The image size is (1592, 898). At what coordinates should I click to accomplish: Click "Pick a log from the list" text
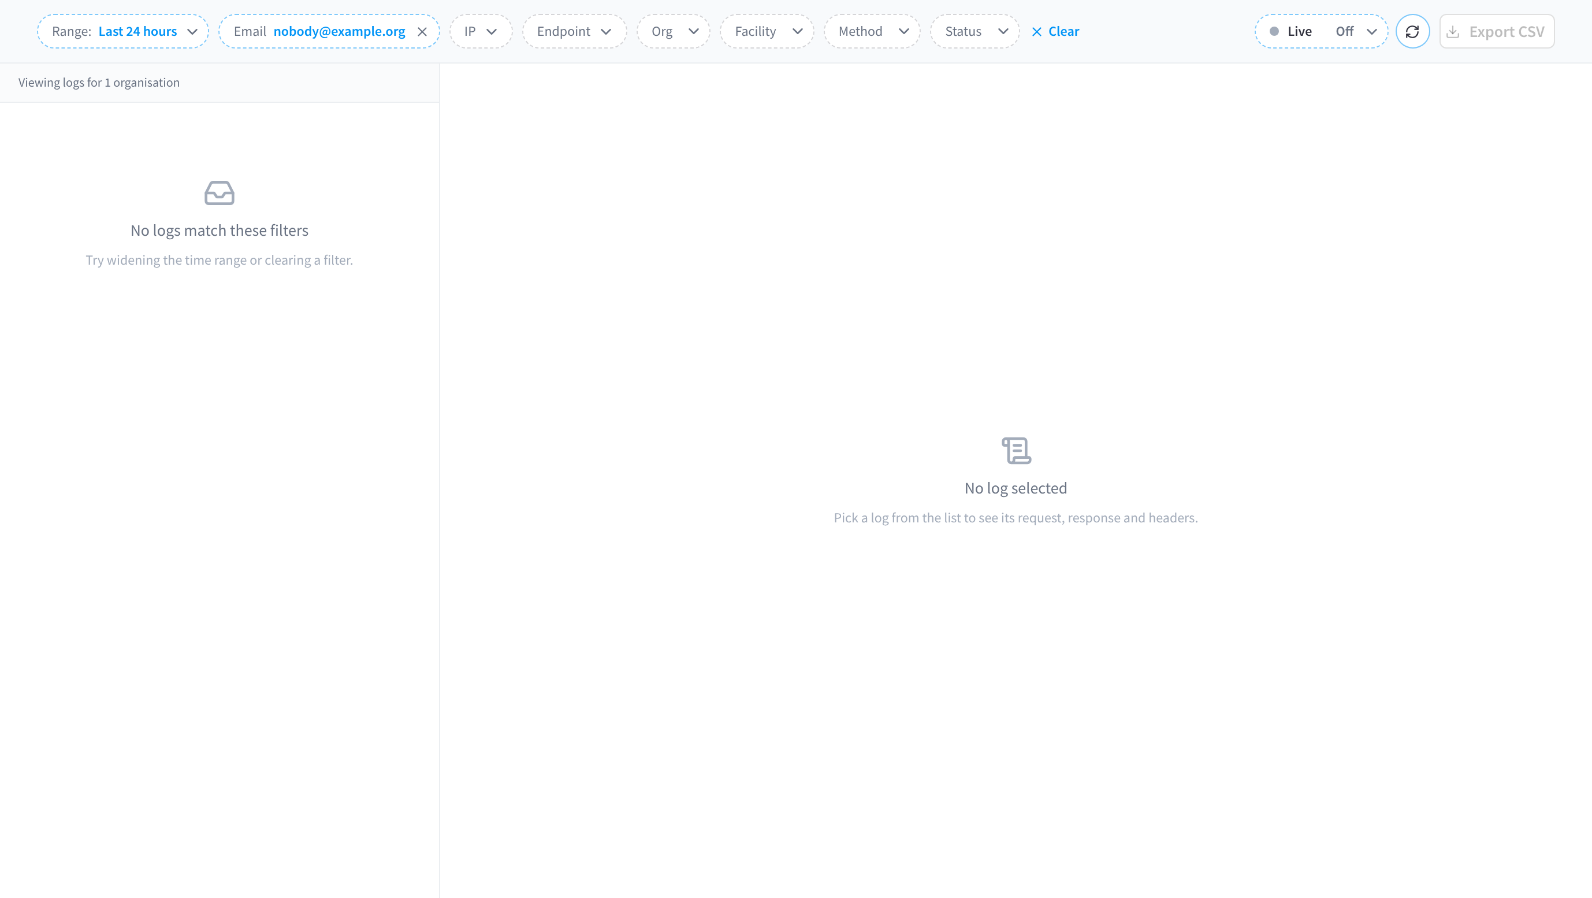[x=1016, y=518]
